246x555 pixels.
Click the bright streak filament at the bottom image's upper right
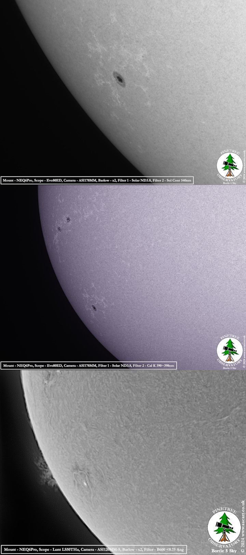tap(224, 418)
